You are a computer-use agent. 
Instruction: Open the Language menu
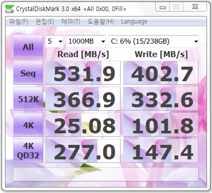pos(134,22)
